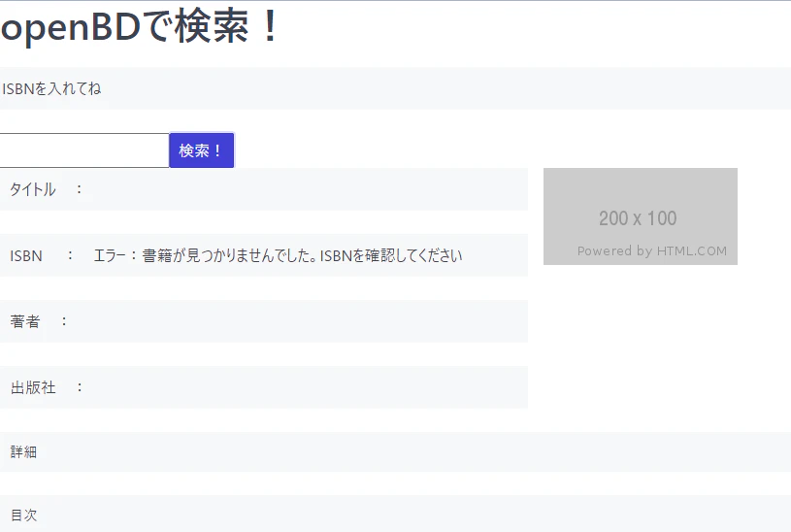Image resolution: width=791 pixels, height=532 pixels.
Task: Click the タイトル label row
Action: [264, 189]
